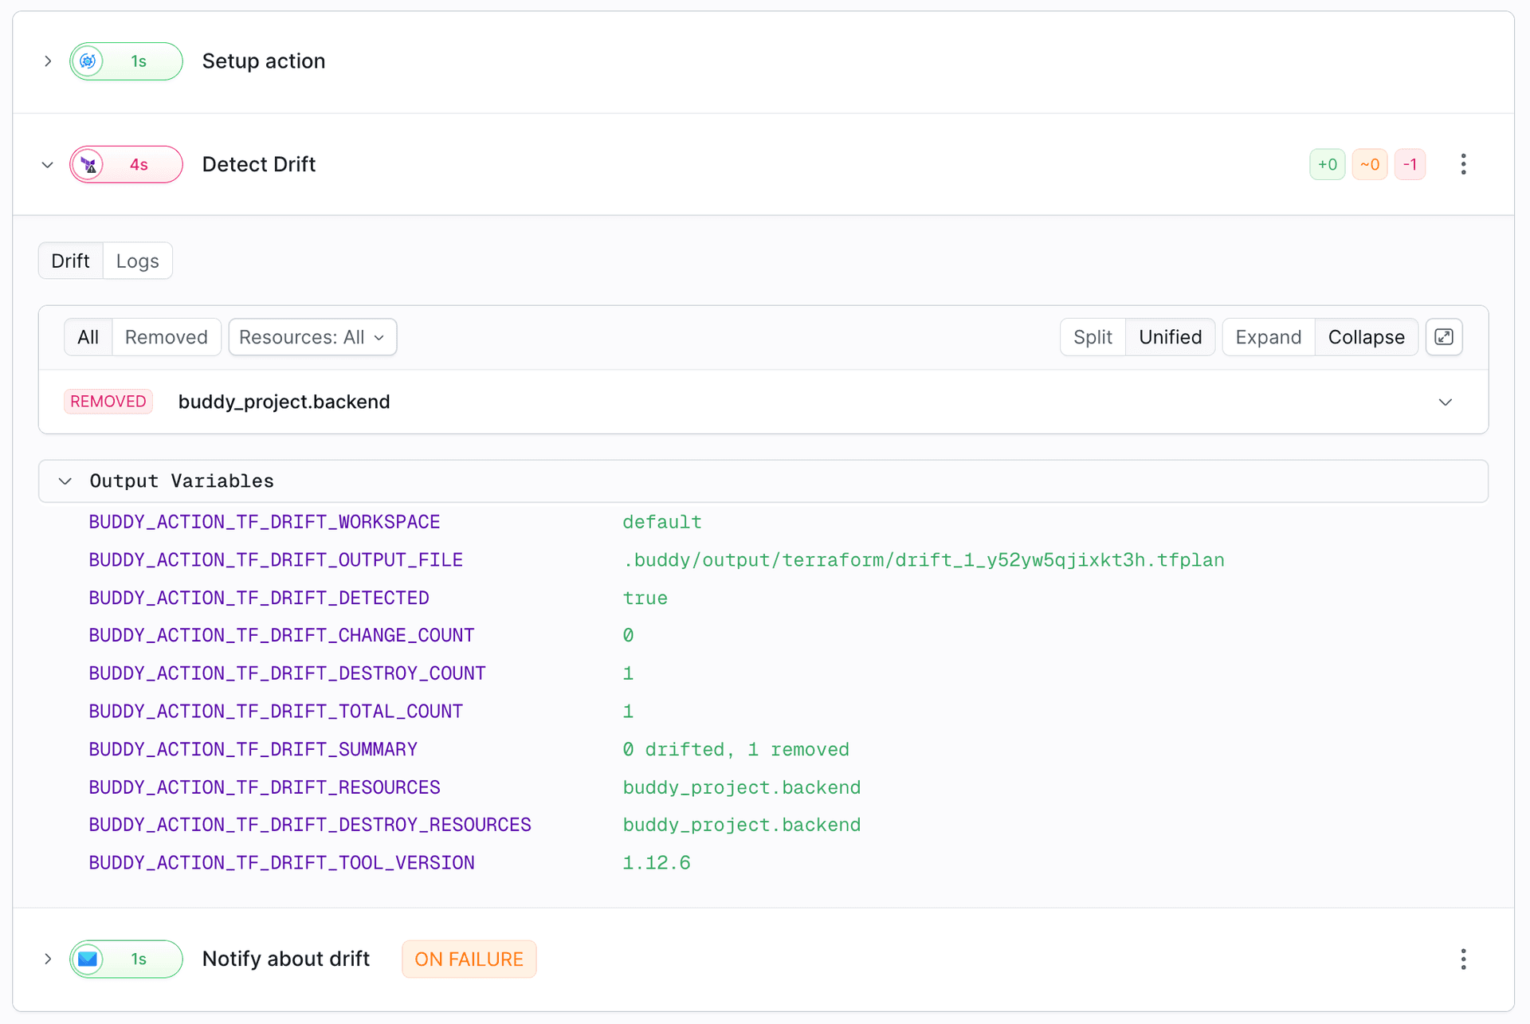This screenshot has height=1024, width=1530.
Task: Click the Setup action status icon
Action: pos(88,61)
